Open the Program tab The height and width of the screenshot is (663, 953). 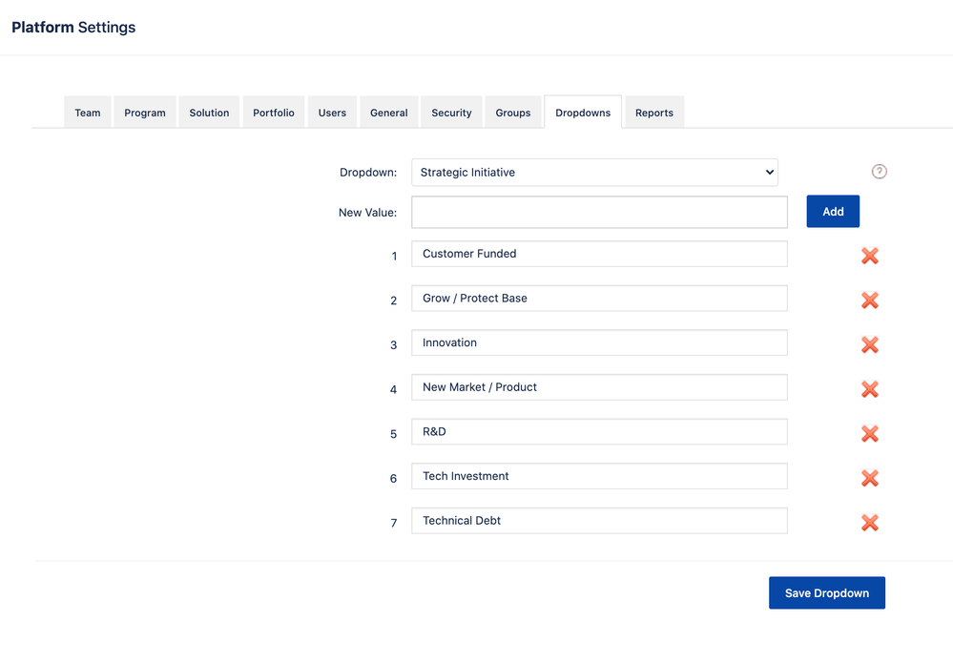[145, 113]
